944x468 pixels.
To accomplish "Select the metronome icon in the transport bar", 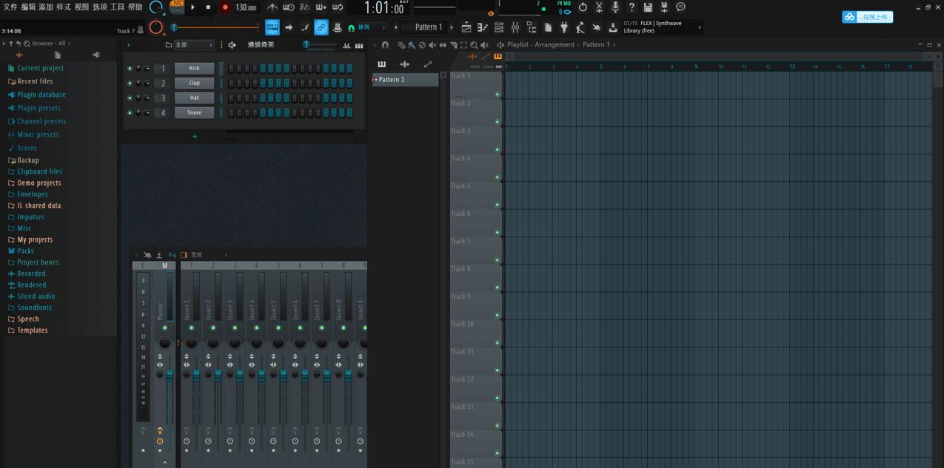I will tap(271, 7).
